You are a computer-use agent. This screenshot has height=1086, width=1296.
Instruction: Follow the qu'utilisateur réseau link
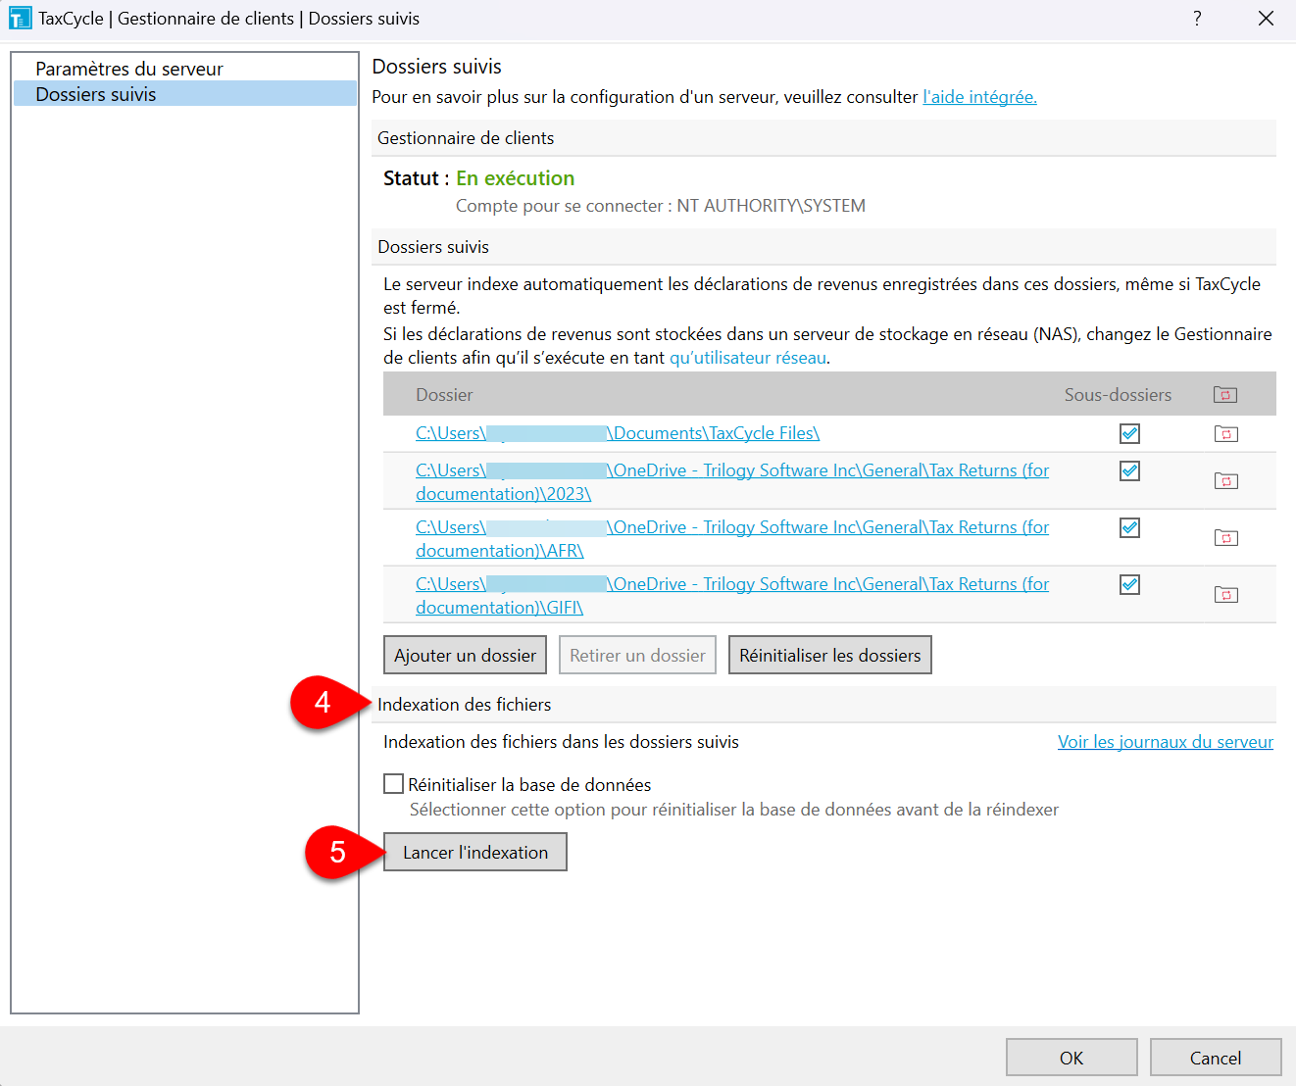pos(748,358)
